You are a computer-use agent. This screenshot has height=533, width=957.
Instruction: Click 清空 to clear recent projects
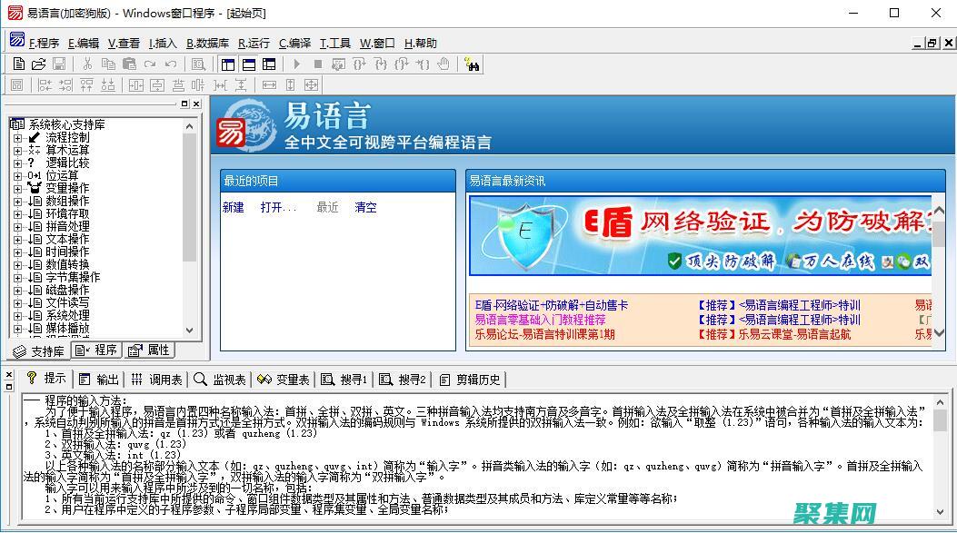(x=365, y=208)
